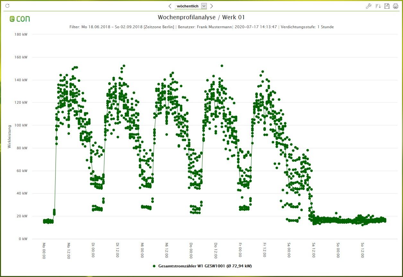Click the title Wochenprofilanalyse / Werk 01

click(x=201, y=17)
